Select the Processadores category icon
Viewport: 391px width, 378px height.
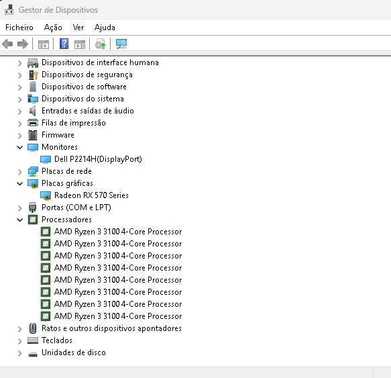pos(33,220)
